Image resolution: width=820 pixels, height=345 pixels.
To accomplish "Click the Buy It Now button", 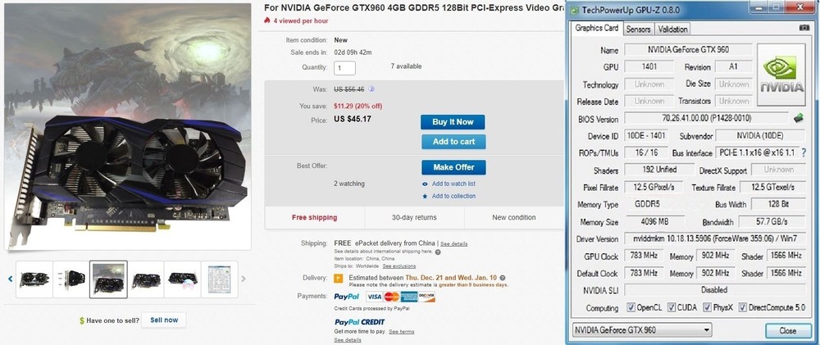I will pos(453,122).
